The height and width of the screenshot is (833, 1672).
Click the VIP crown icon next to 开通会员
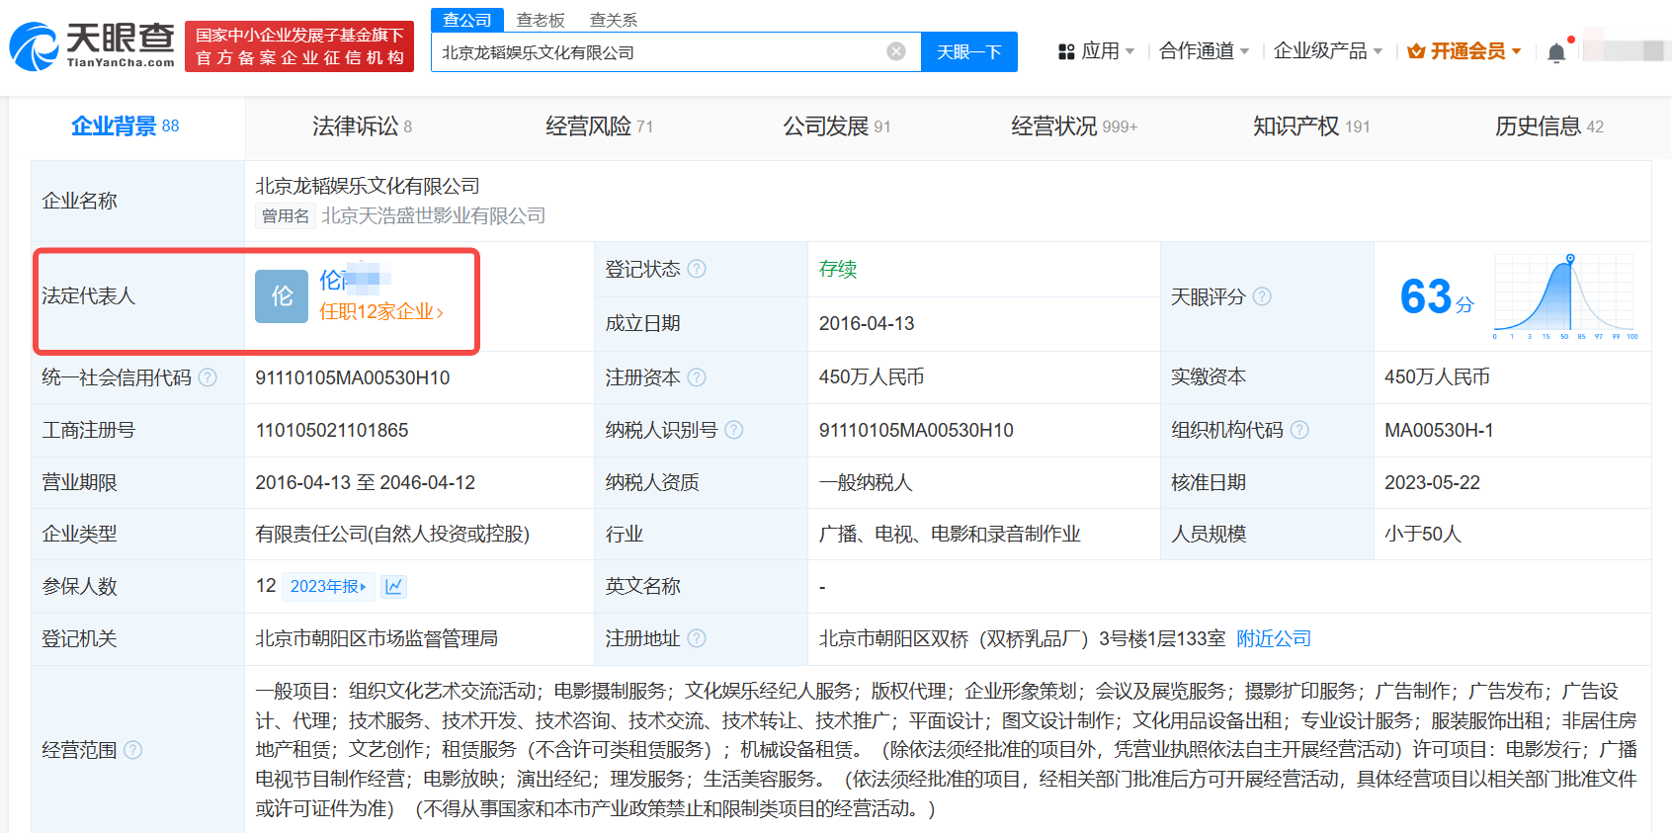(x=1416, y=51)
